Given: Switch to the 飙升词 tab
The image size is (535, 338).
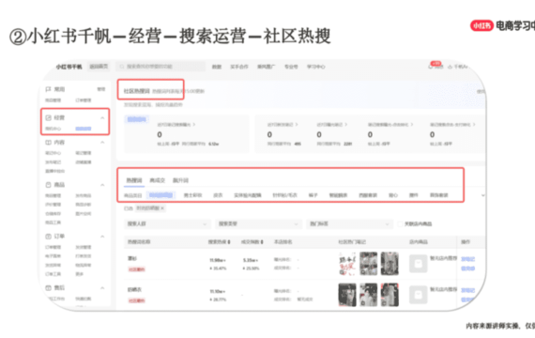Looking at the screenshot, I should 180,180.
